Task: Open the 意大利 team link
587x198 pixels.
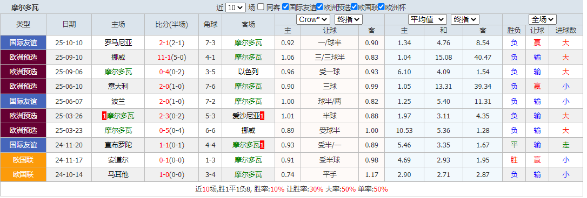Action: [118, 87]
